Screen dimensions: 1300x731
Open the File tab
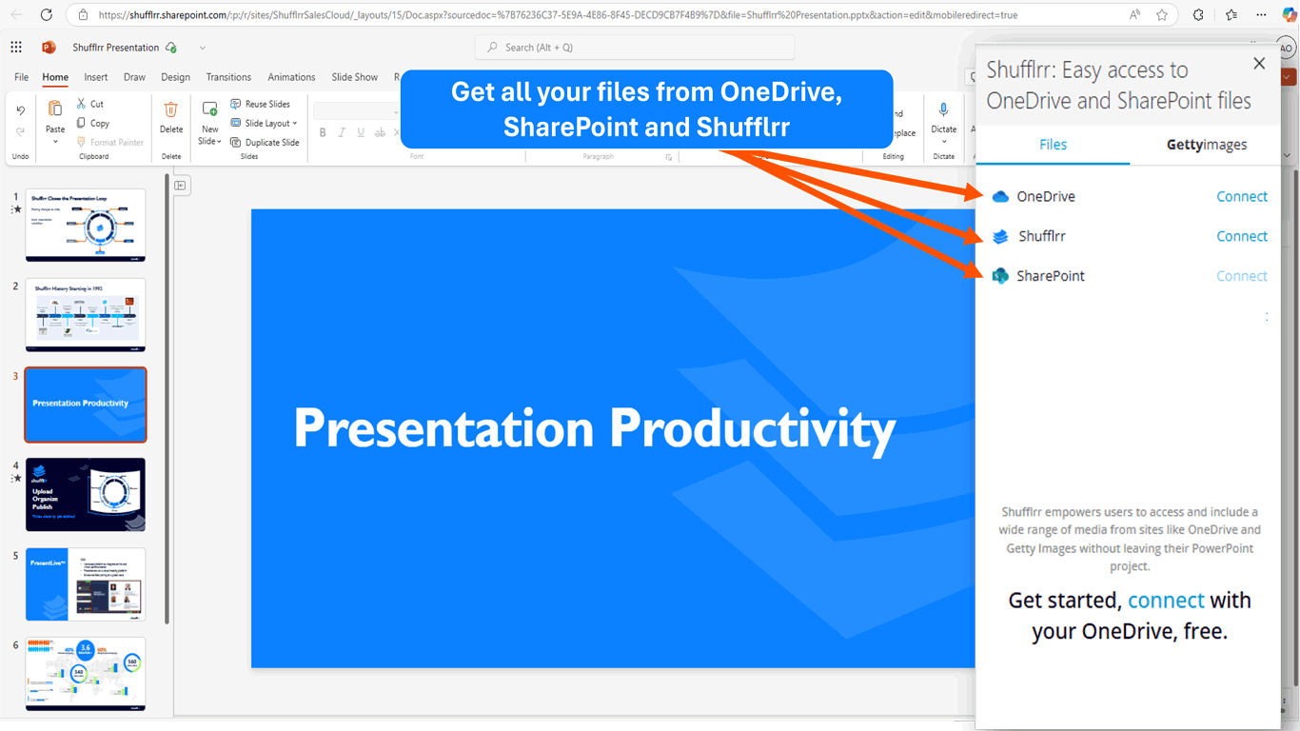21,77
